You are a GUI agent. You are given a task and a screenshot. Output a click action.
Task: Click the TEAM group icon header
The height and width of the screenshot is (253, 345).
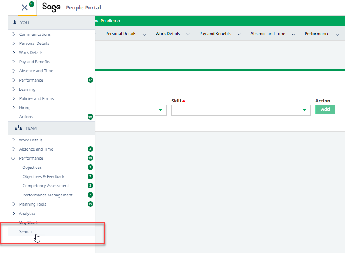click(18, 128)
